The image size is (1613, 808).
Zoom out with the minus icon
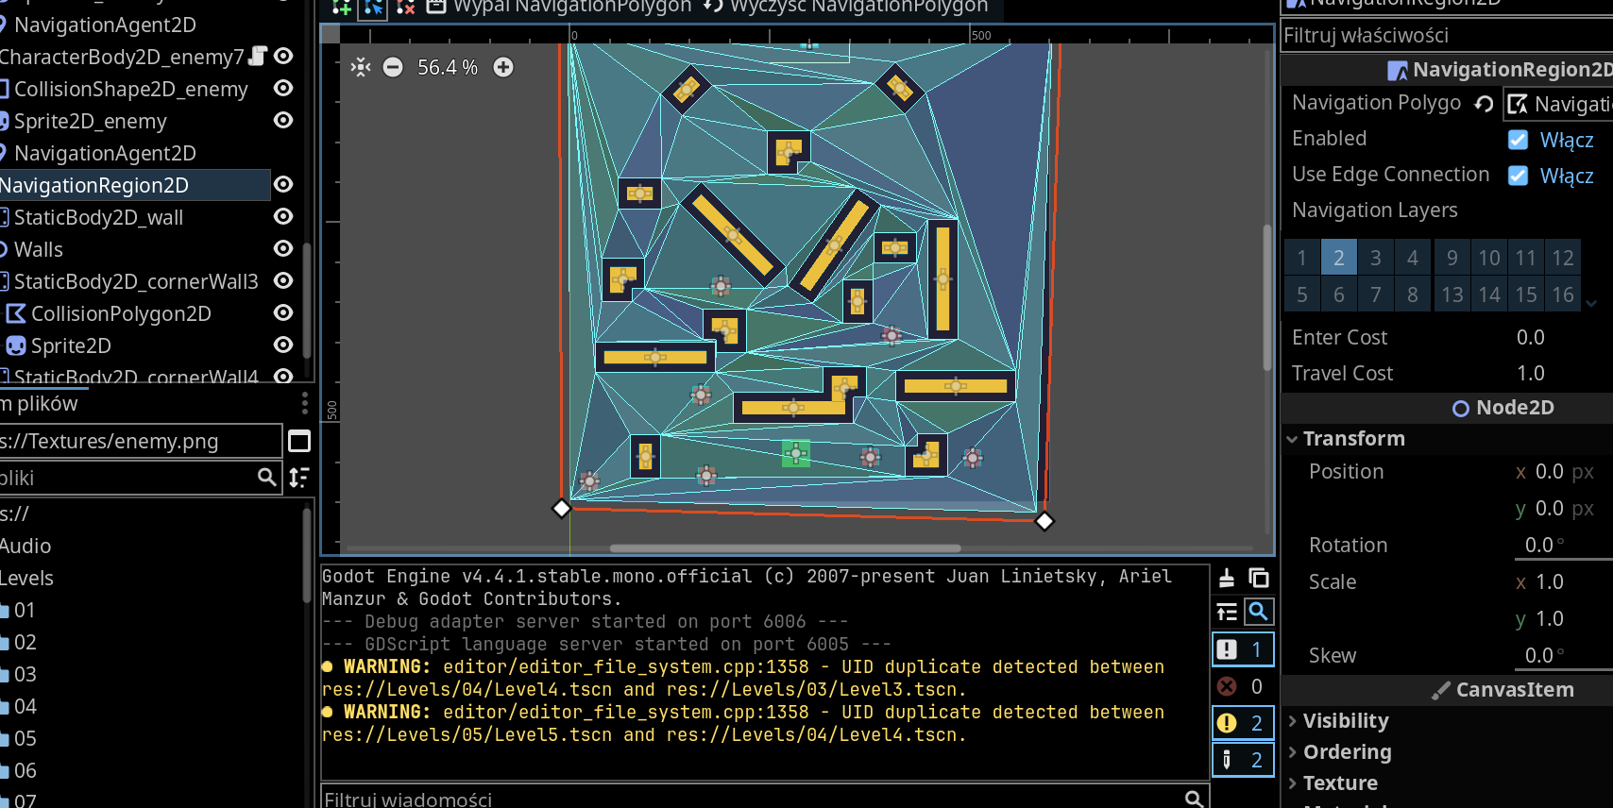click(393, 67)
